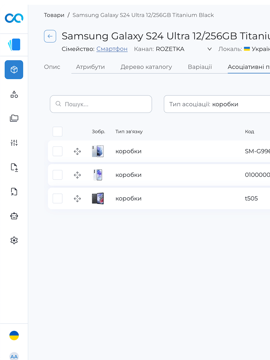The width and height of the screenshot is (270, 360).
Task: Tick the checkbox for t505 row
Action: coord(58,199)
